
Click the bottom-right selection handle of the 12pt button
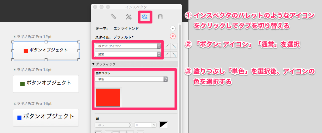79,60
